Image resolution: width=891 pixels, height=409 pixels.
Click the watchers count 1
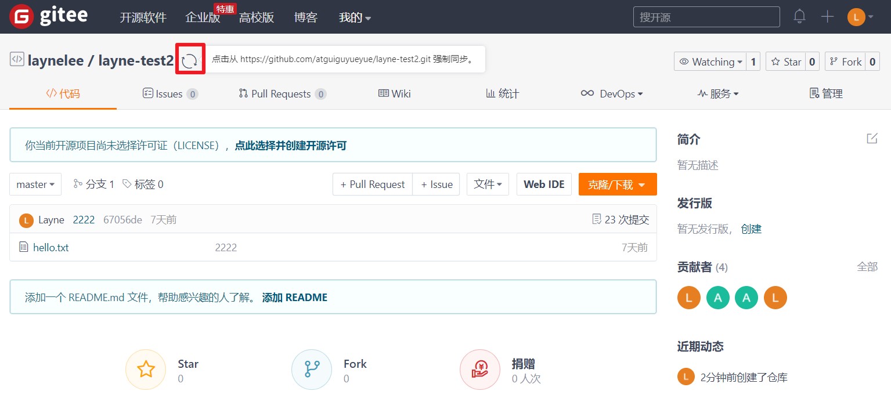(x=753, y=61)
